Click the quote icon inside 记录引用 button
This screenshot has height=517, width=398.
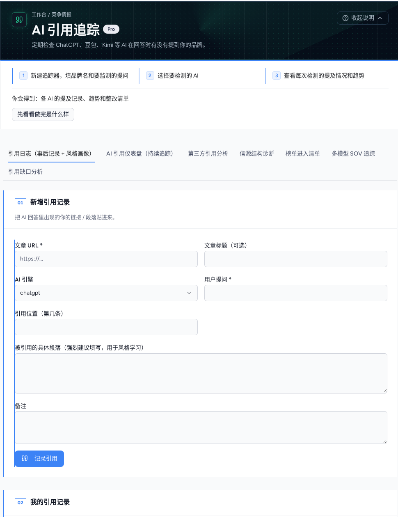pyautogui.click(x=25, y=459)
